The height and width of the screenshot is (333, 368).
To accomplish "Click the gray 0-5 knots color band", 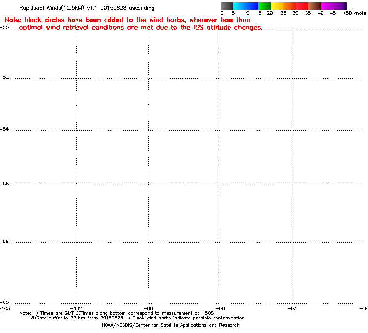I will [227, 6].
